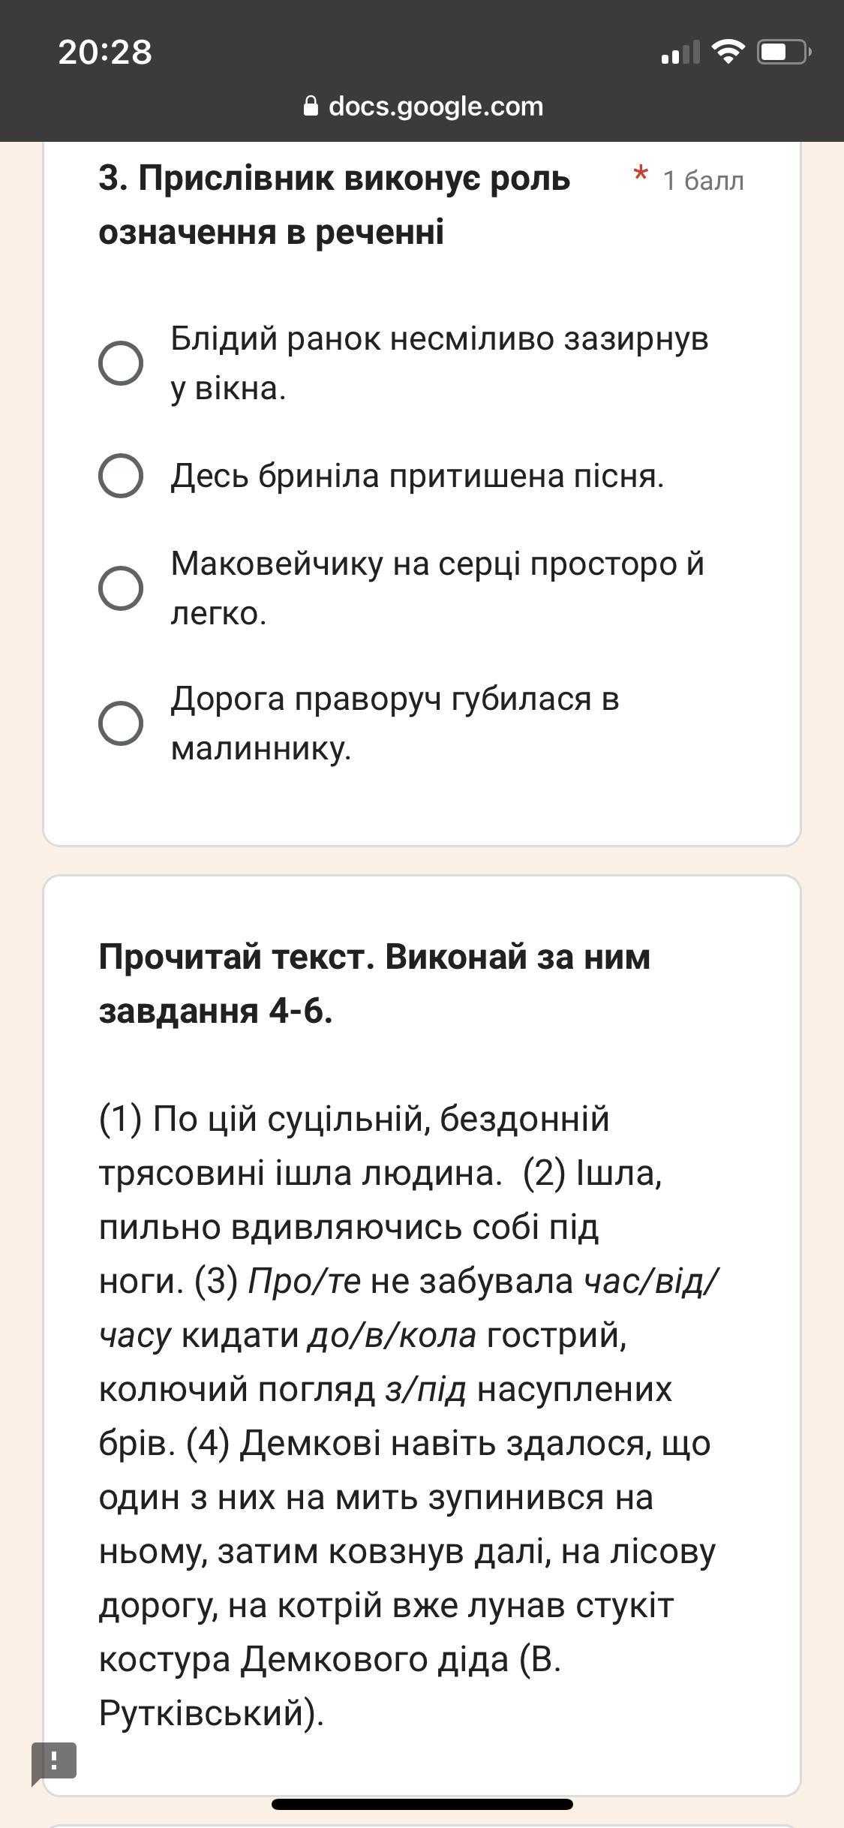Image resolution: width=844 pixels, height=1828 pixels.
Task: Tap the battery indicator icon
Action: point(783,52)
